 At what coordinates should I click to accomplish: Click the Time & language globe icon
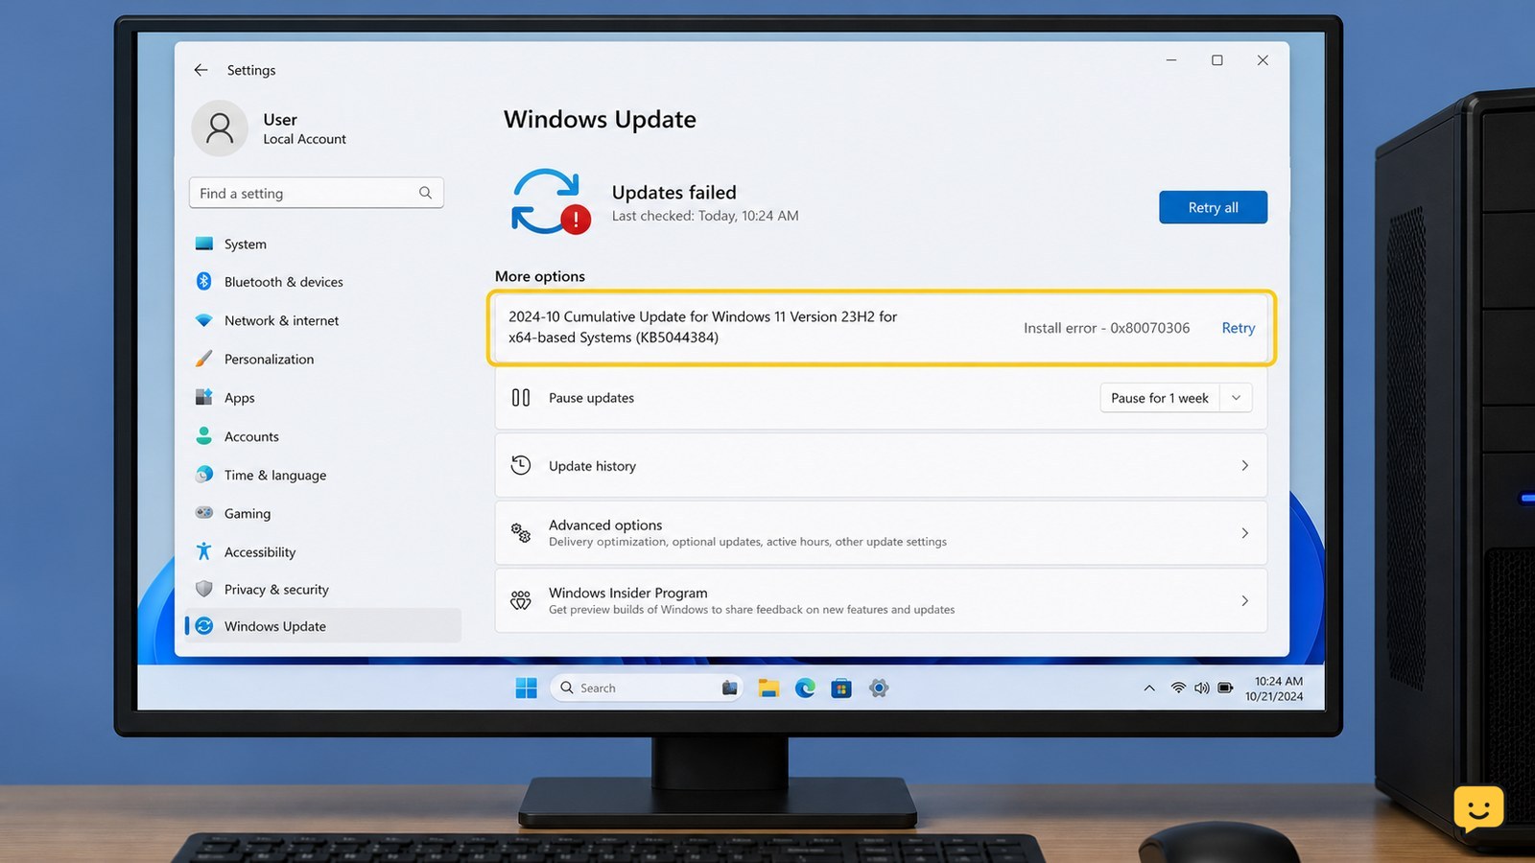[x=203, y=475]
